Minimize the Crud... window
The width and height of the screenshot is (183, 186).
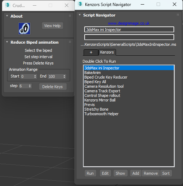[x=35, y=5]
